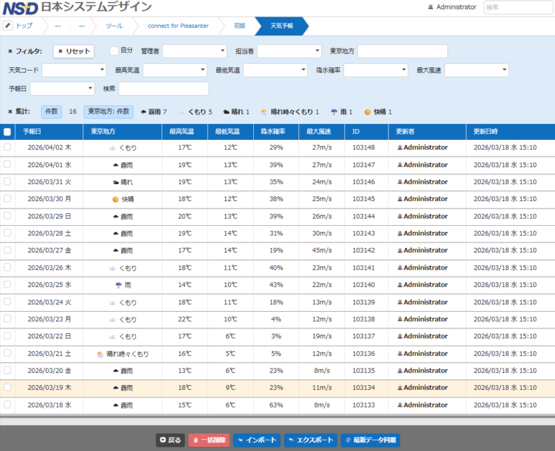
Task: Click the umbrella 雨 icon in the summary row
Action: 334,112
